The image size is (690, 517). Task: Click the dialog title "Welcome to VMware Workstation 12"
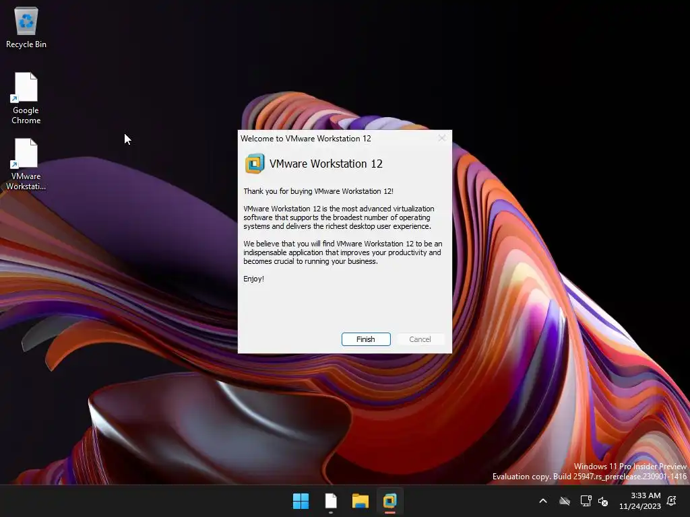pyautogui.click(x=306, y=139)
